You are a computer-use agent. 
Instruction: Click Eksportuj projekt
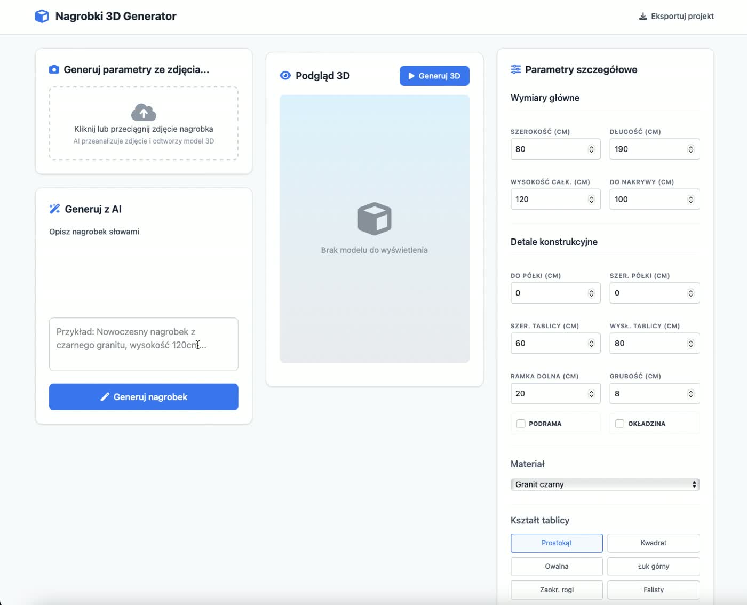676,16
